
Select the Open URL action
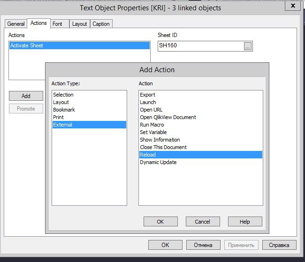(x=201, y=110)
